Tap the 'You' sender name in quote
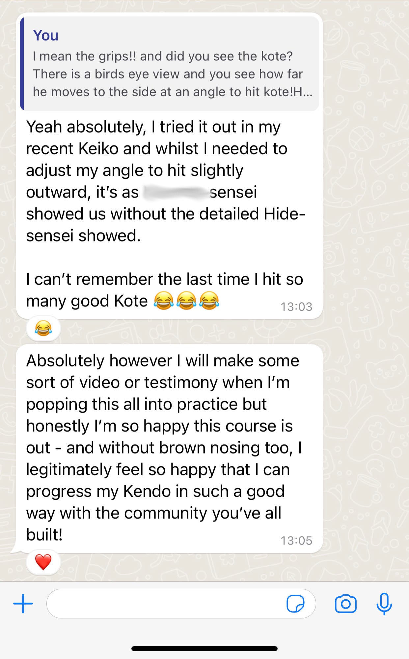 point(45,35)
